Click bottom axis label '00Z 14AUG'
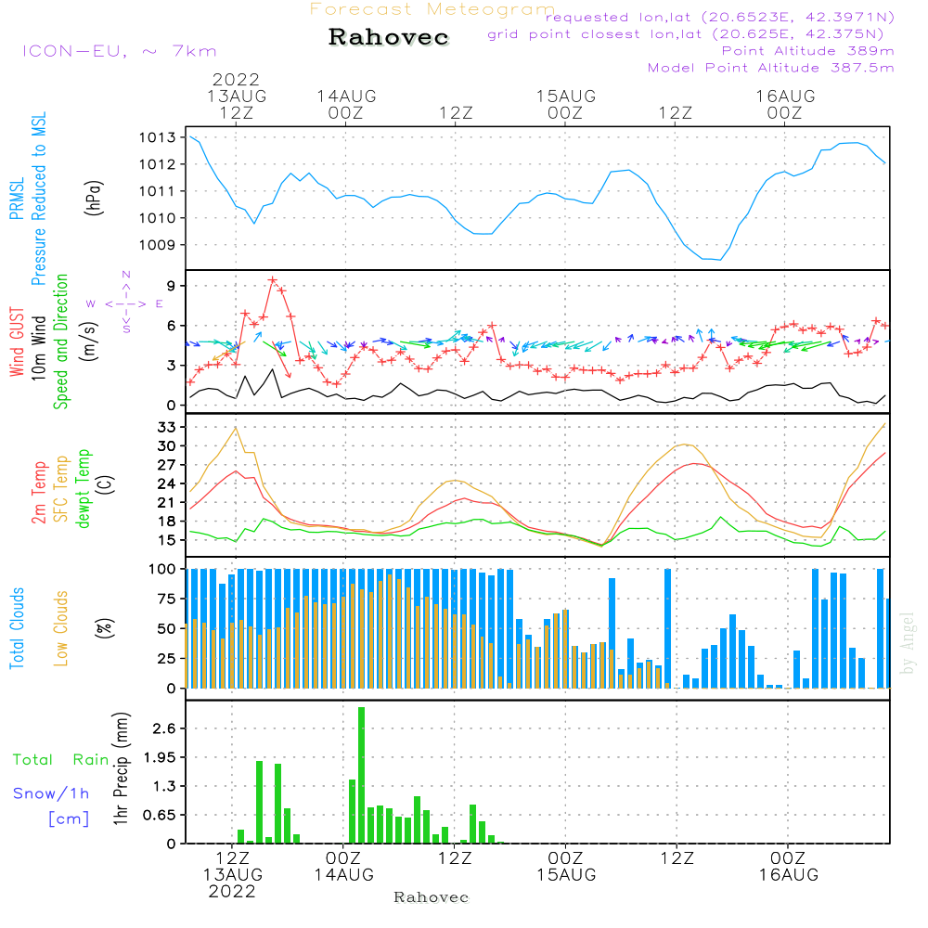 click(344, 867)
